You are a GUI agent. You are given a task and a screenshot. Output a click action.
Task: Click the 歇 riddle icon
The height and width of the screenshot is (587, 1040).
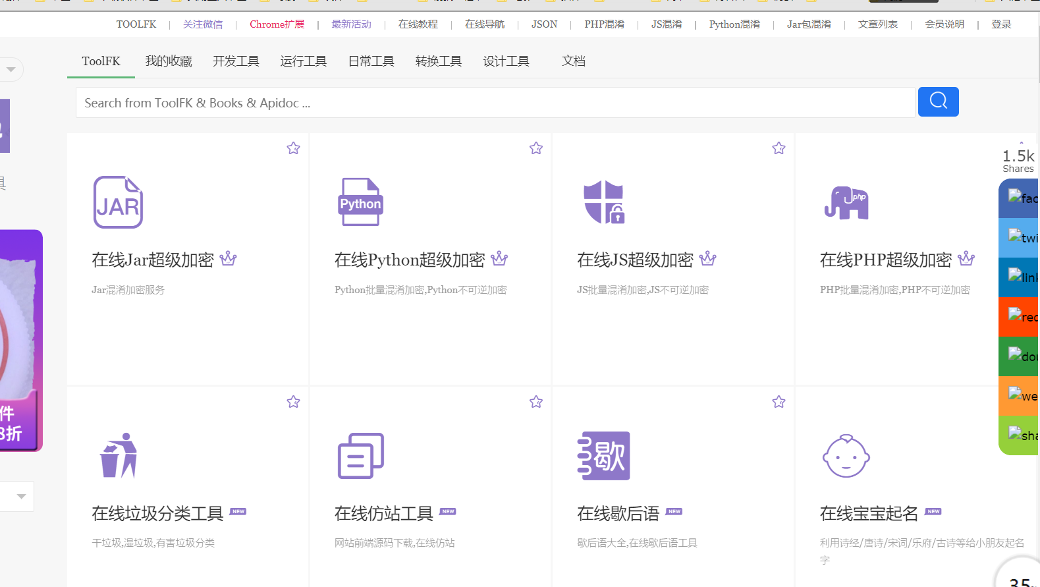(x=603, y=455)
